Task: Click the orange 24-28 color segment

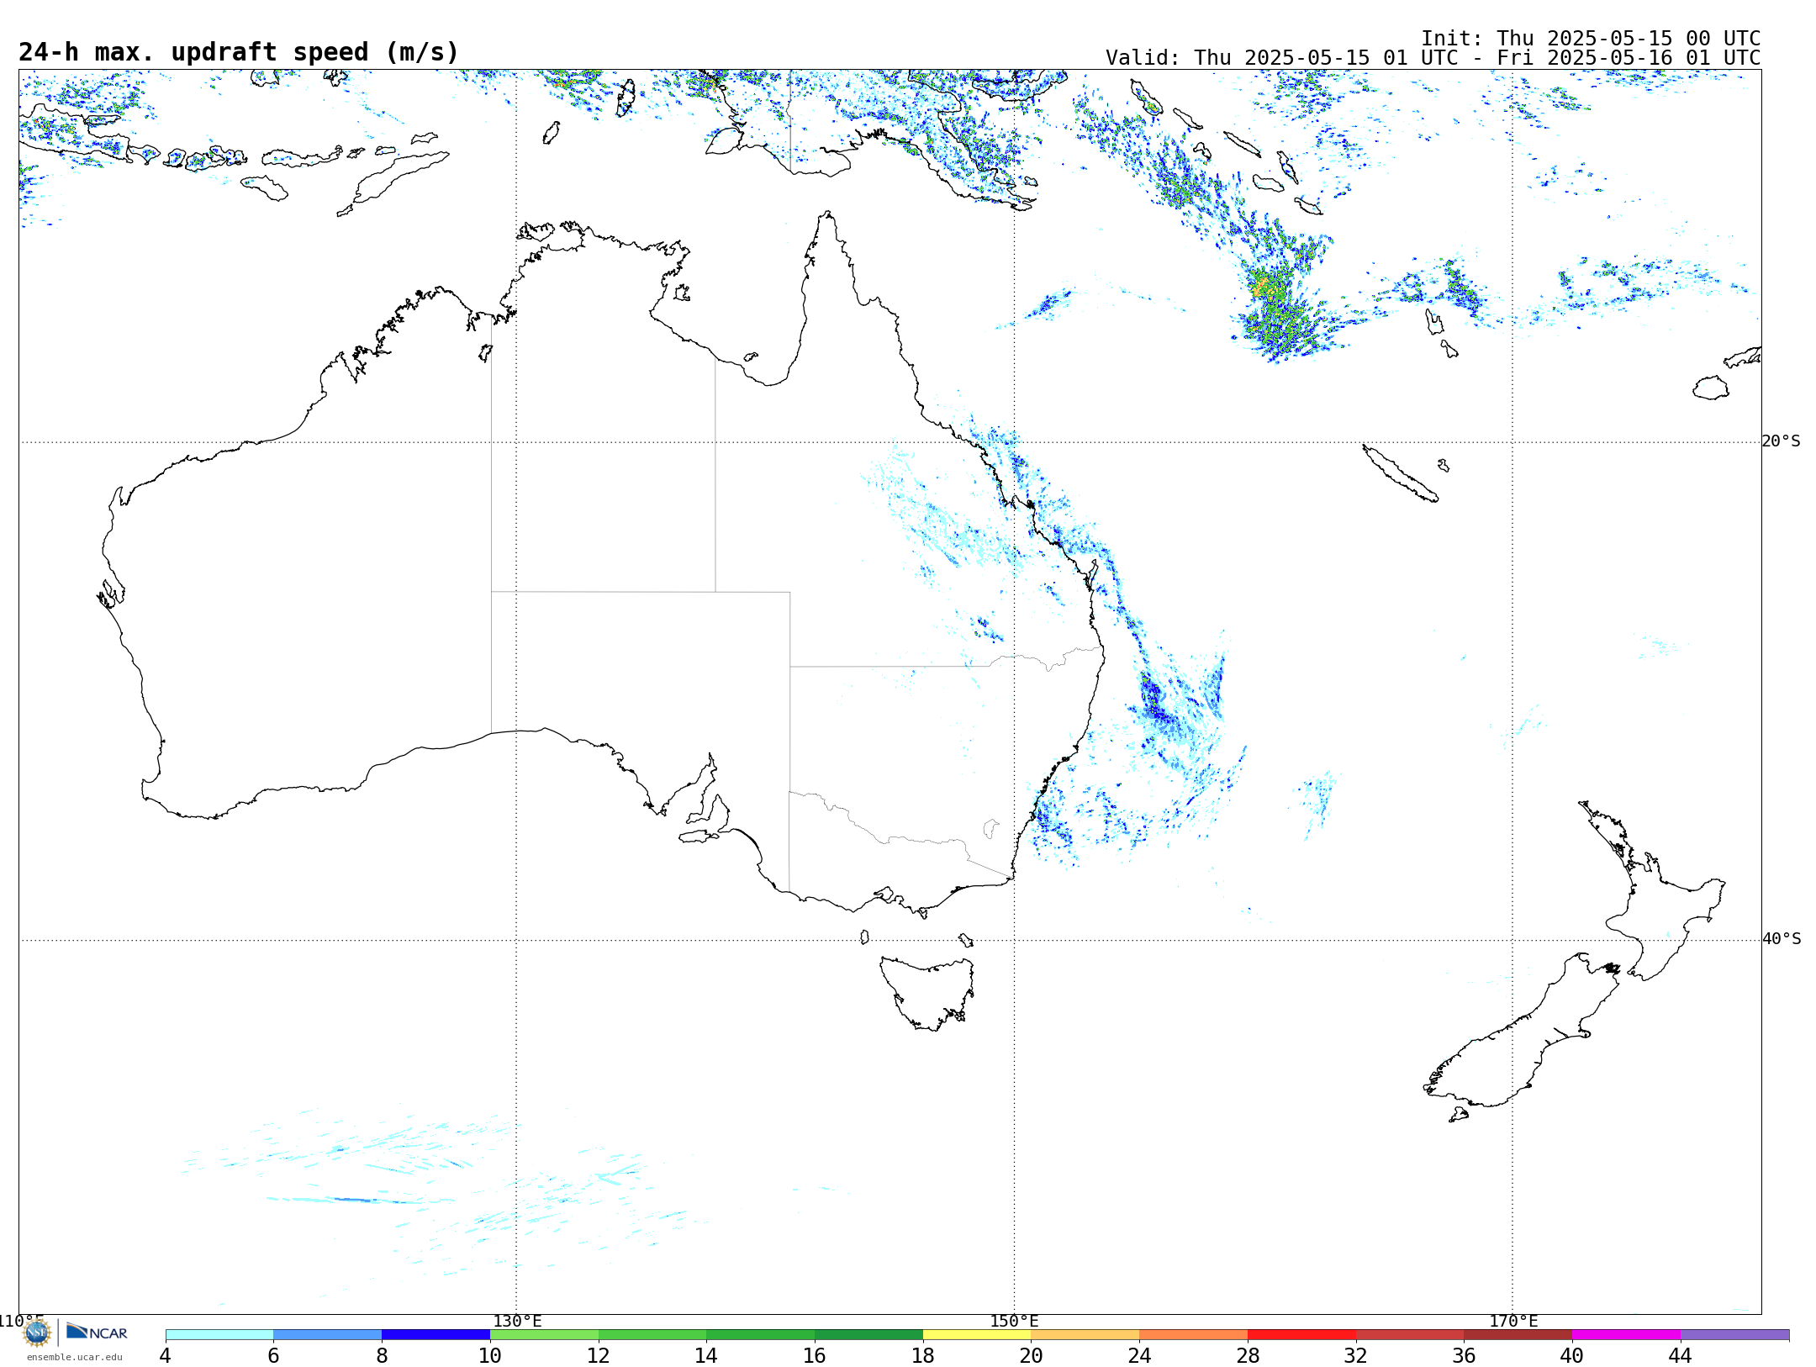Action: tap(1193, 1335)
